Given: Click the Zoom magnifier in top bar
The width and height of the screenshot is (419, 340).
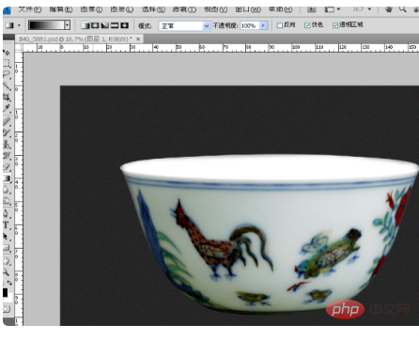Looking at the screenshot, I should (403, 9).
